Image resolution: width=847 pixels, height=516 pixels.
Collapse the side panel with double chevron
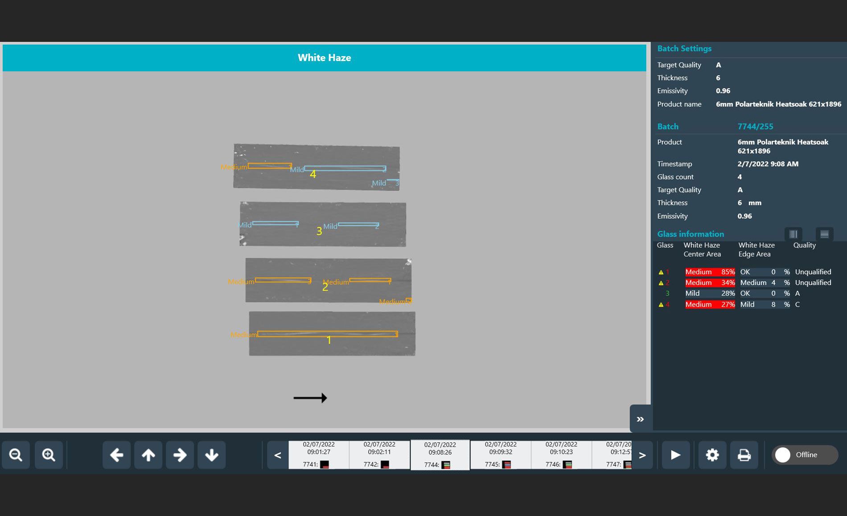coord(641,419)
